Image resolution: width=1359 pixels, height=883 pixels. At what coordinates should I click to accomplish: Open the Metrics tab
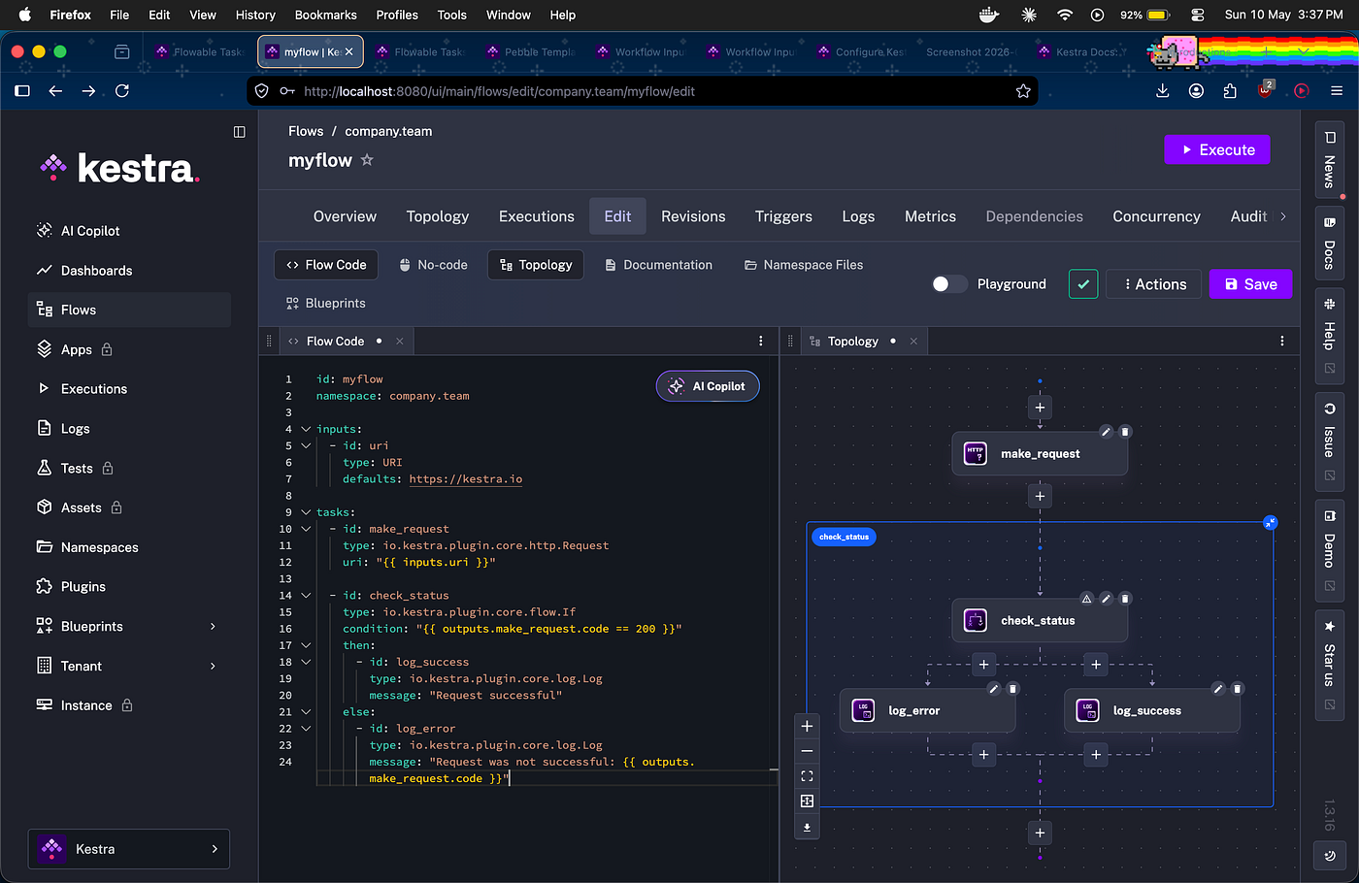pyautogui.click(x=930, y=216)
